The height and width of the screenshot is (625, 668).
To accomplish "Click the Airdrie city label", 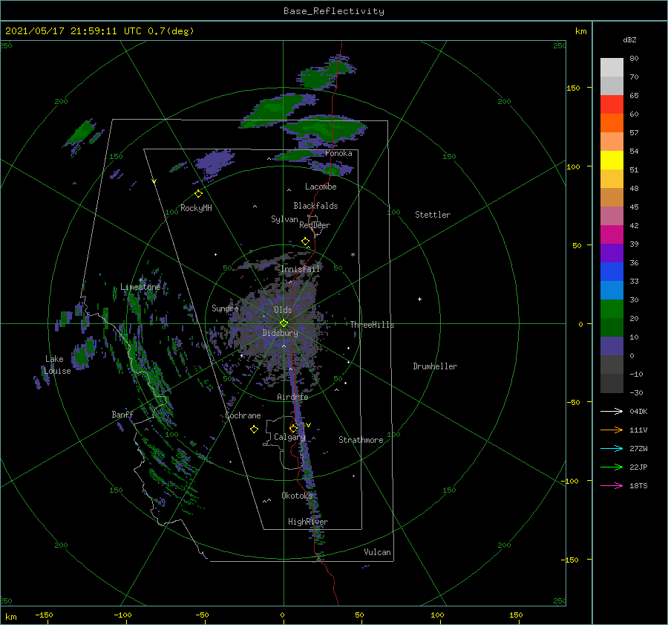I will point(292,397).
